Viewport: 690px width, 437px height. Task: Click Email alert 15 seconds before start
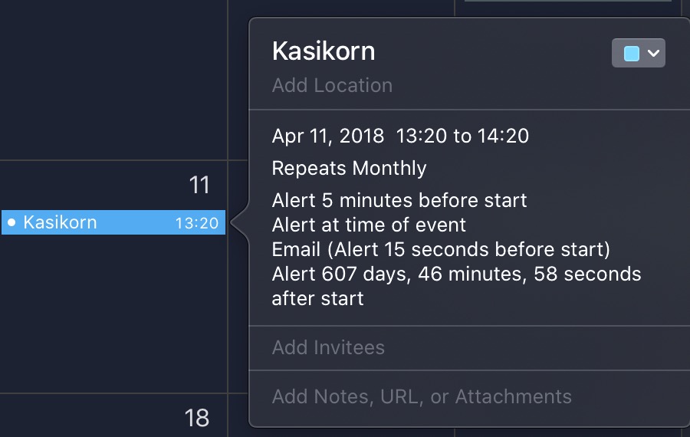pyautogui.click(x=441, y=249)
